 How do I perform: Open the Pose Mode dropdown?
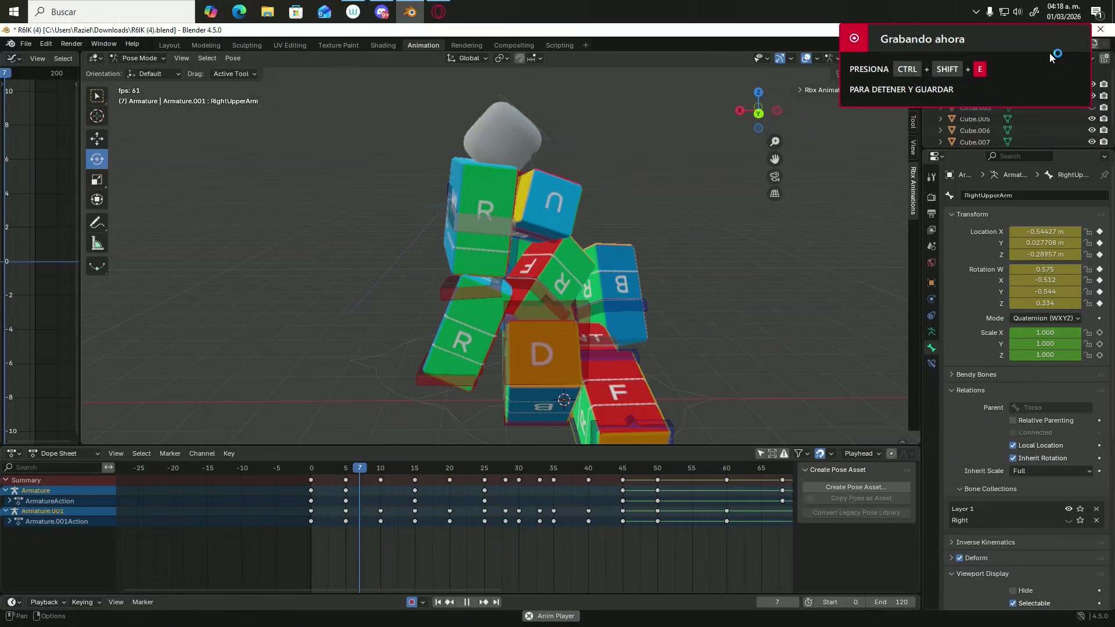coord(138,58)
